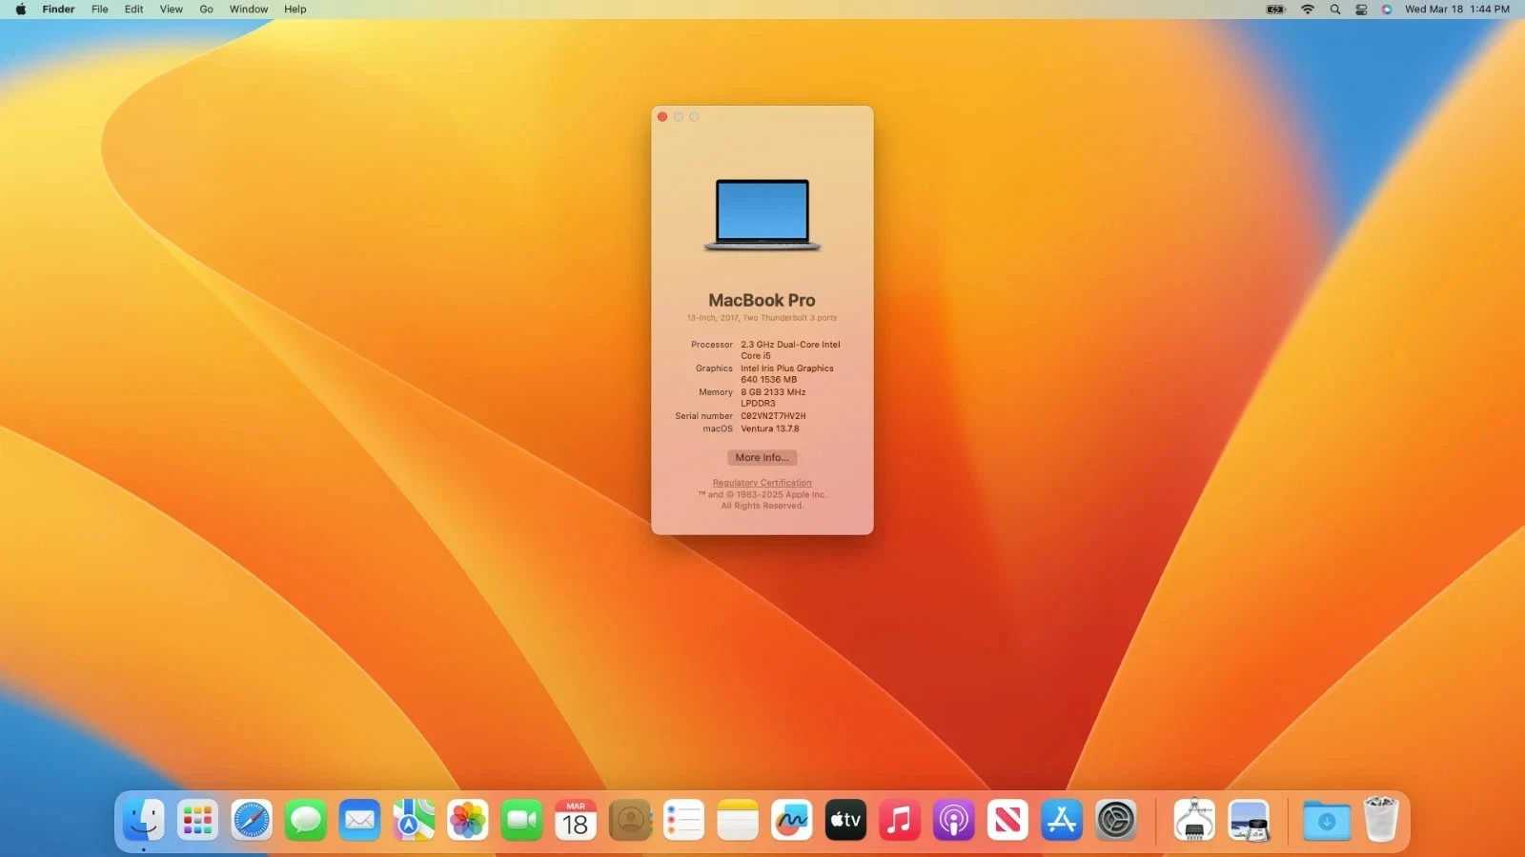1525x857 pixels.
Task: Open Podcasts app in the Dock
Action: coord(954,820)
